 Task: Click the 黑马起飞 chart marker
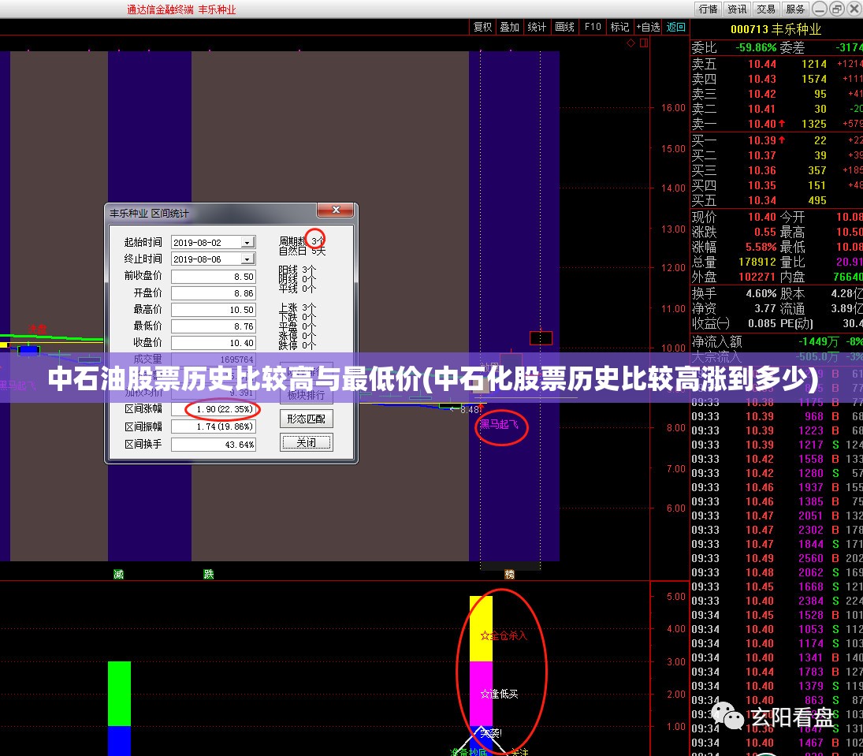[x=499, y=425]
